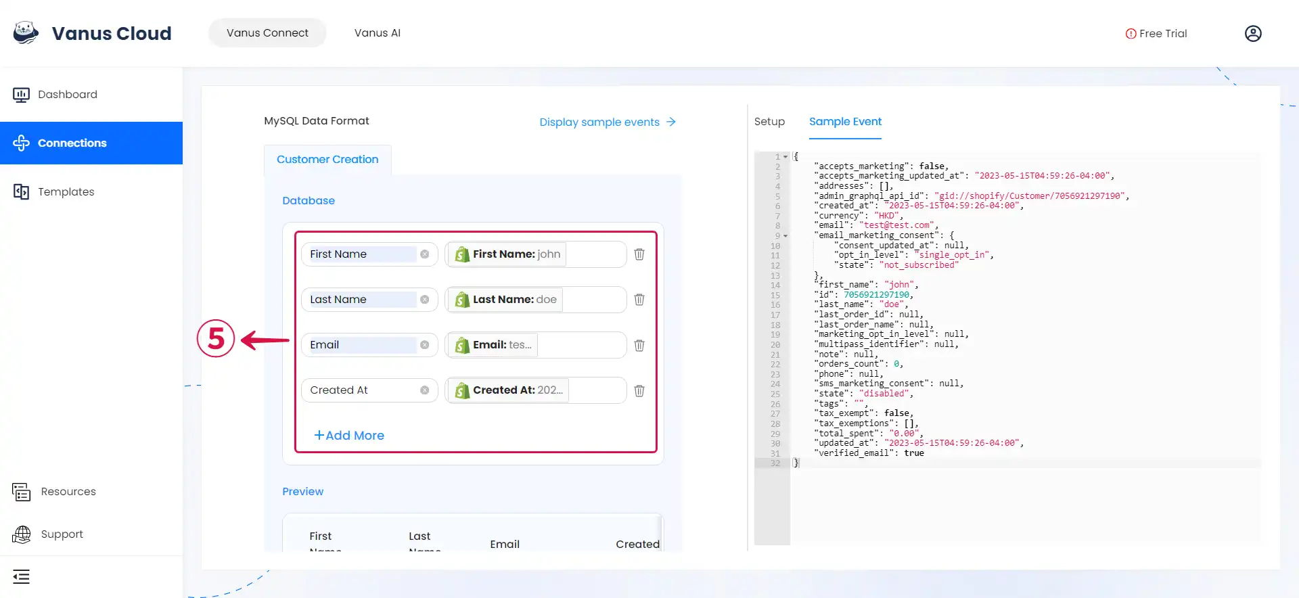Click the Connections sidebar icon

(21, 143)
